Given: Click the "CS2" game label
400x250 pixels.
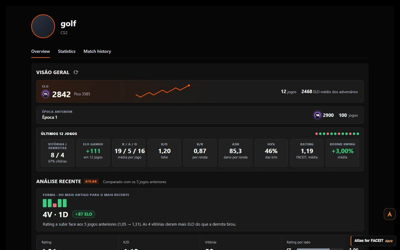Looking at the screenshot, I should pyautogui.click(x=64, y=32).
